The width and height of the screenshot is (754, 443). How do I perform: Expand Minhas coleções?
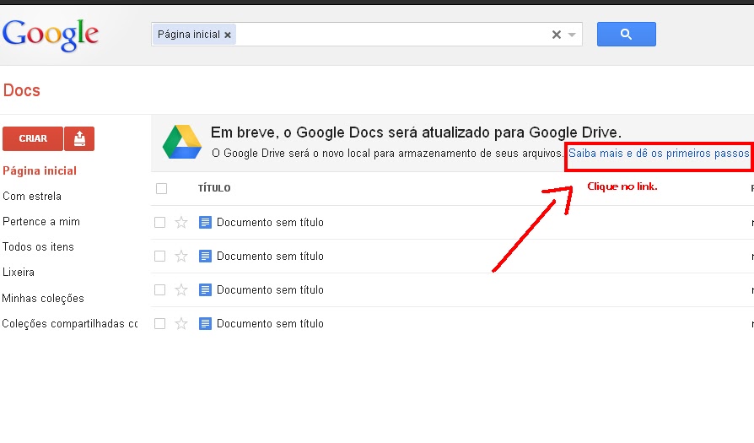coord(43,298)
